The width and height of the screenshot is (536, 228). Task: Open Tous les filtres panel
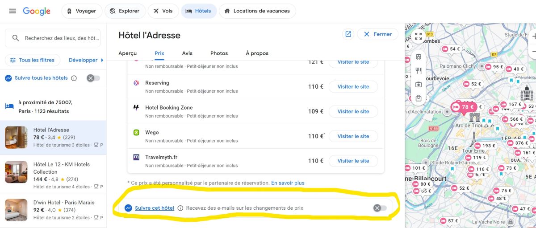pos(32,60)
